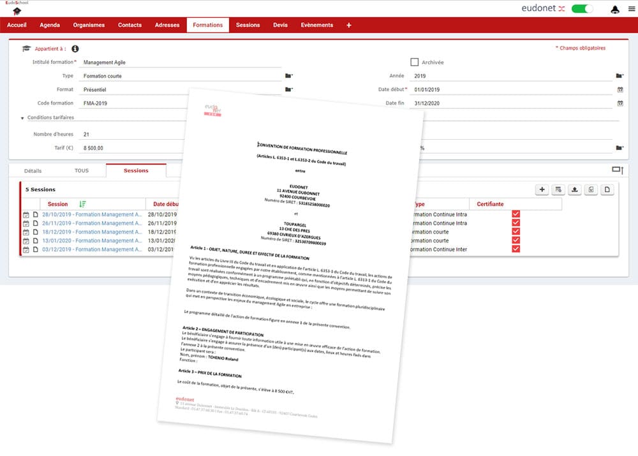
Task: Edit the Intitulé formation field
Action: [x=181, y=63]
